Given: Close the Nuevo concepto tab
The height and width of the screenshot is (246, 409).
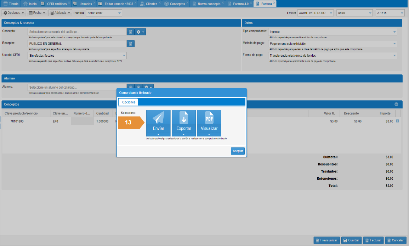Looking at the screenshot, I should 223,2.
